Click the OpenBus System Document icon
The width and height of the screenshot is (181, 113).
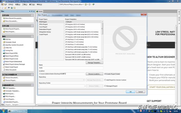pyautogui.click(x=4, y=45)
